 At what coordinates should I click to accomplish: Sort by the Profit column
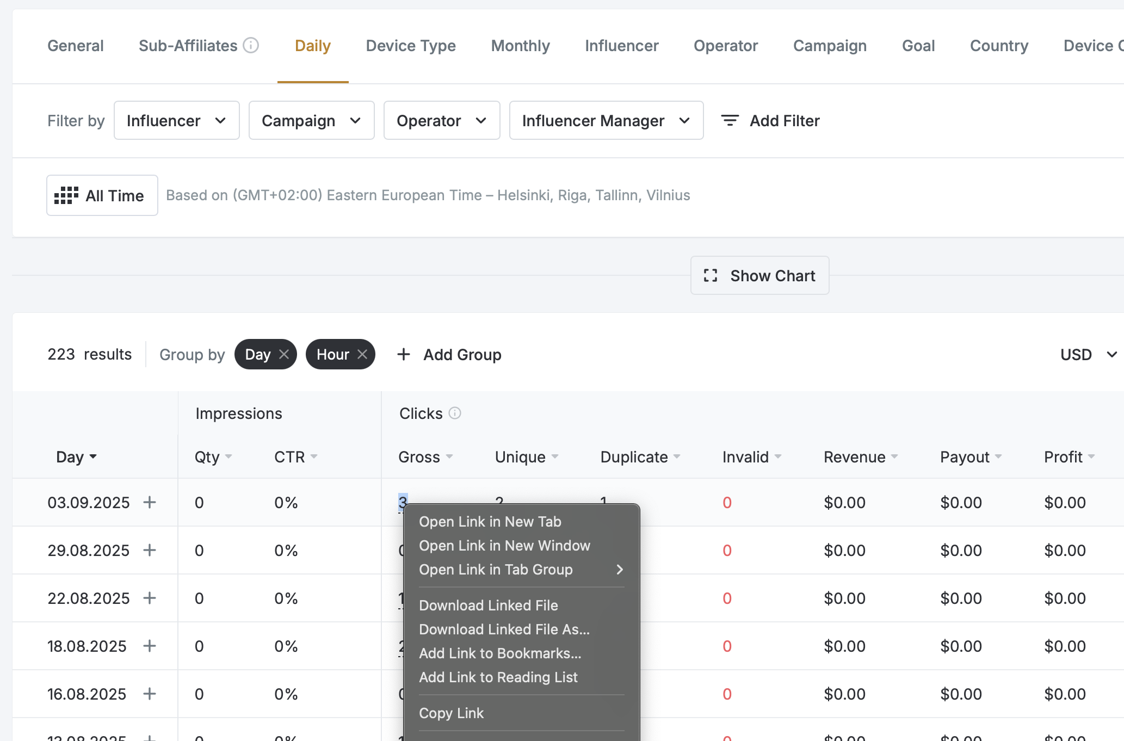1070,457
